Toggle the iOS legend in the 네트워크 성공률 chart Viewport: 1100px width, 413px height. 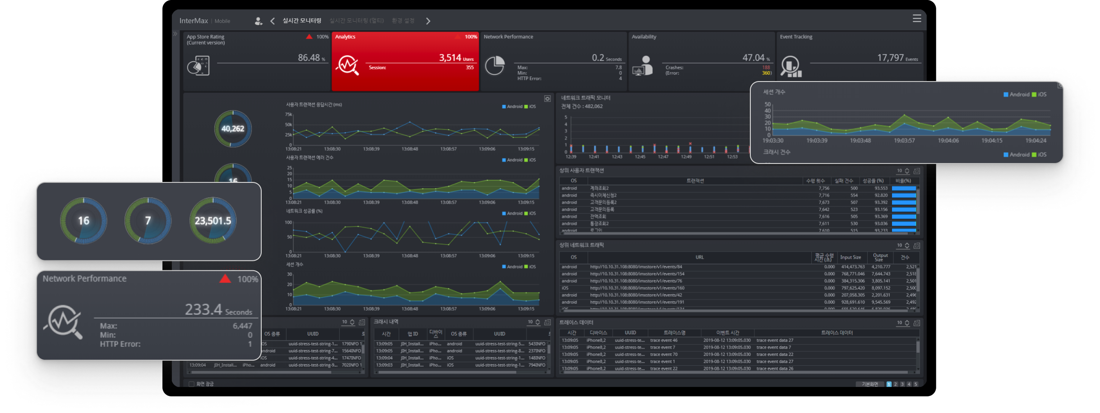coord(530,213)
